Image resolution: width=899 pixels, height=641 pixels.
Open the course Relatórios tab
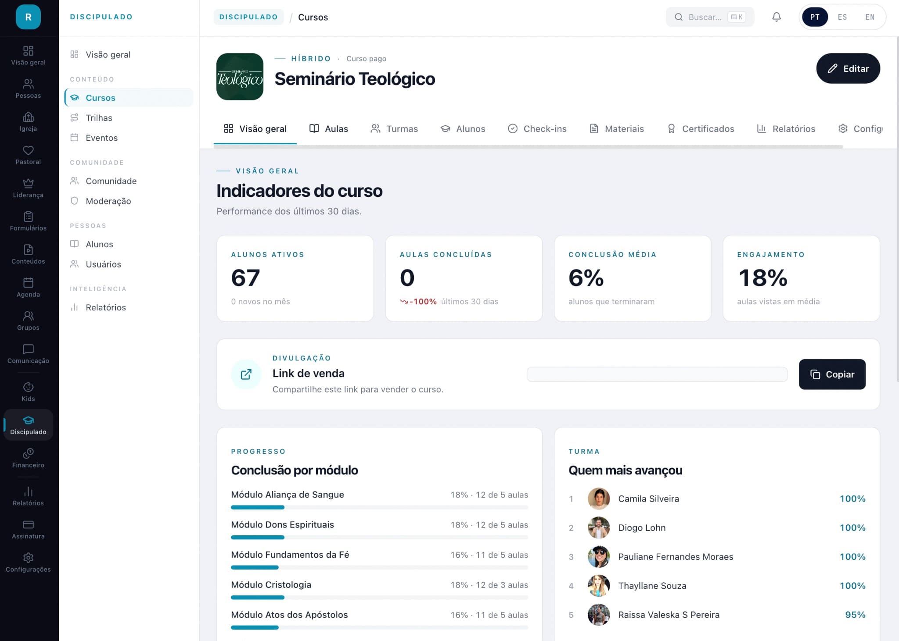pyautogui.click(x=786, y=128)
